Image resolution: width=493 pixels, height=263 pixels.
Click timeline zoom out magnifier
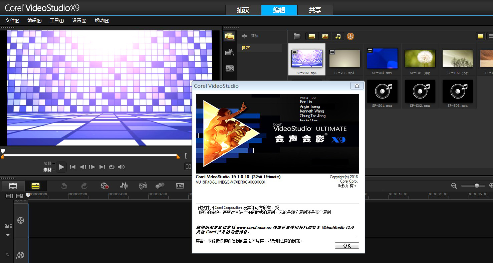(454, 186)
